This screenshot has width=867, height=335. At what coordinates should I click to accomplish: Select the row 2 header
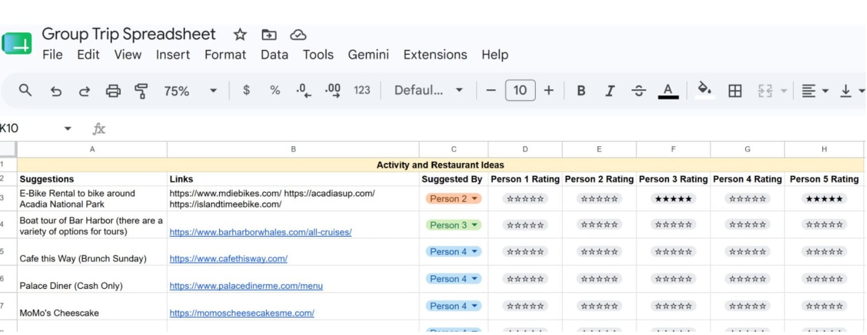tap(8, 179)
